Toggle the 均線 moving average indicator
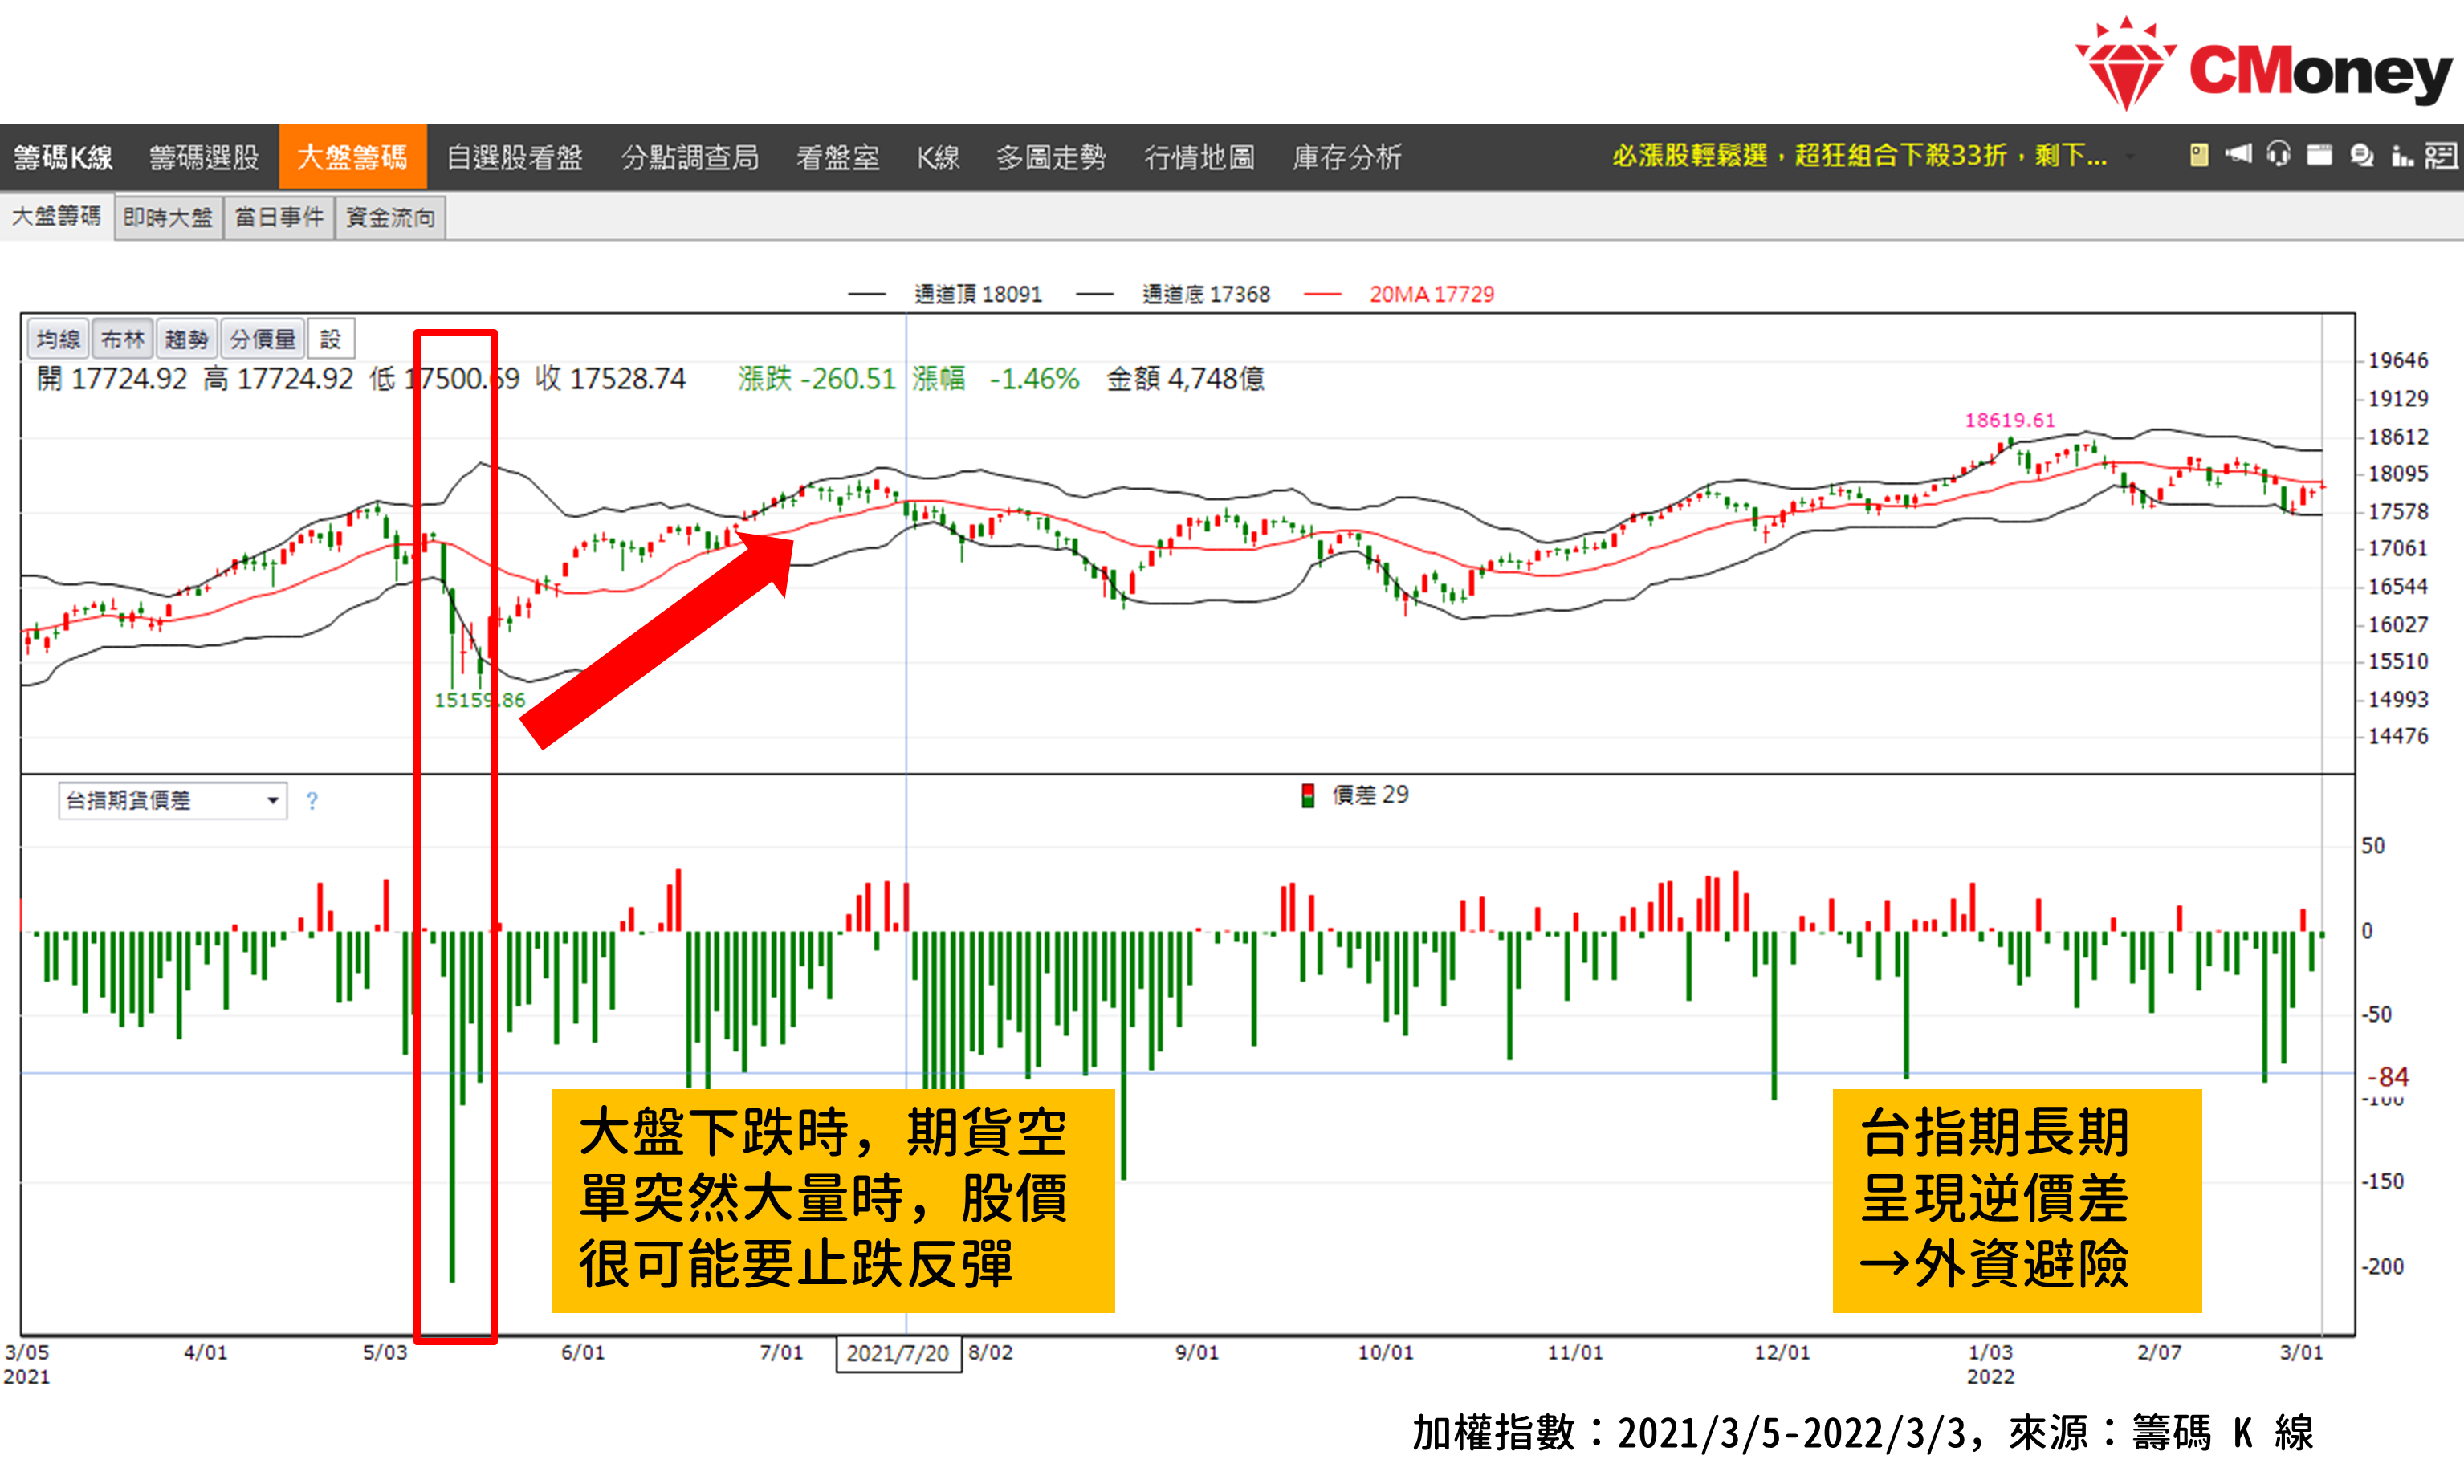 click(58, 339)
